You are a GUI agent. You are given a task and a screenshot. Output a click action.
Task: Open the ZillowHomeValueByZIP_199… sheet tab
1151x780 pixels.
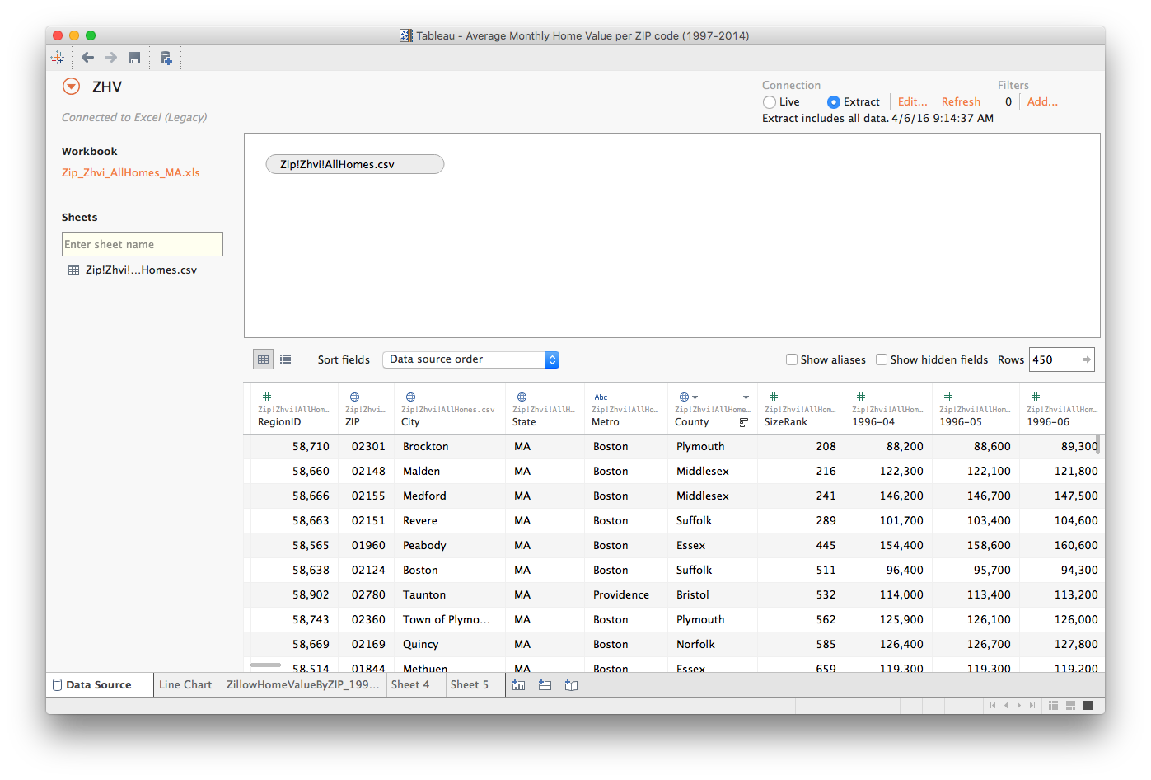coord(303,685)
